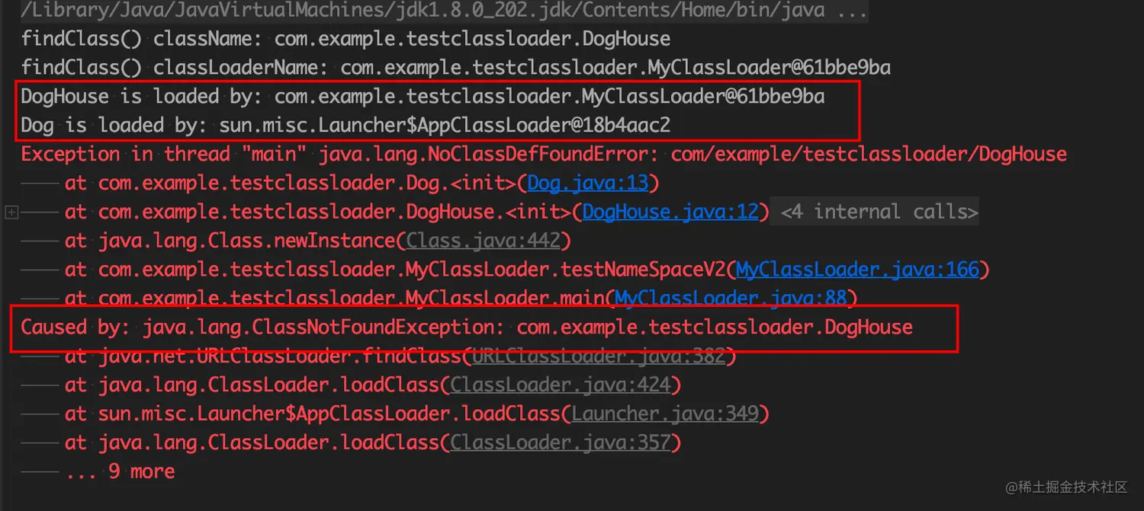Open the Class.java:442 link

pyautogui.click(x=484, y=241)
